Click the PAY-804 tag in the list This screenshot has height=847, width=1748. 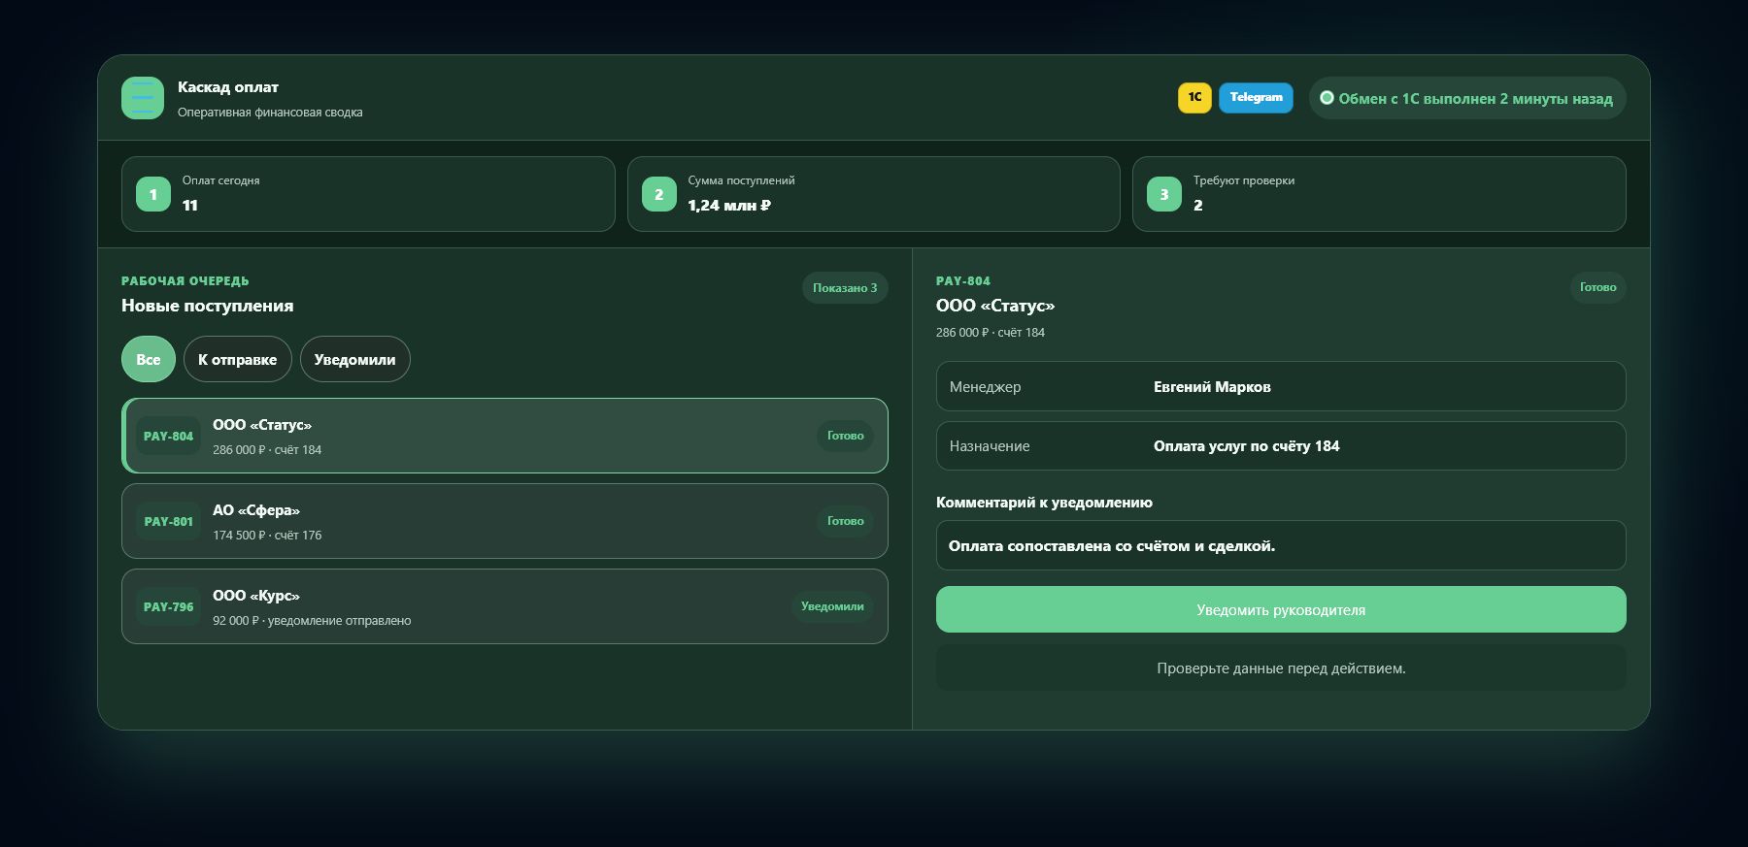click(x=168, y=436)
